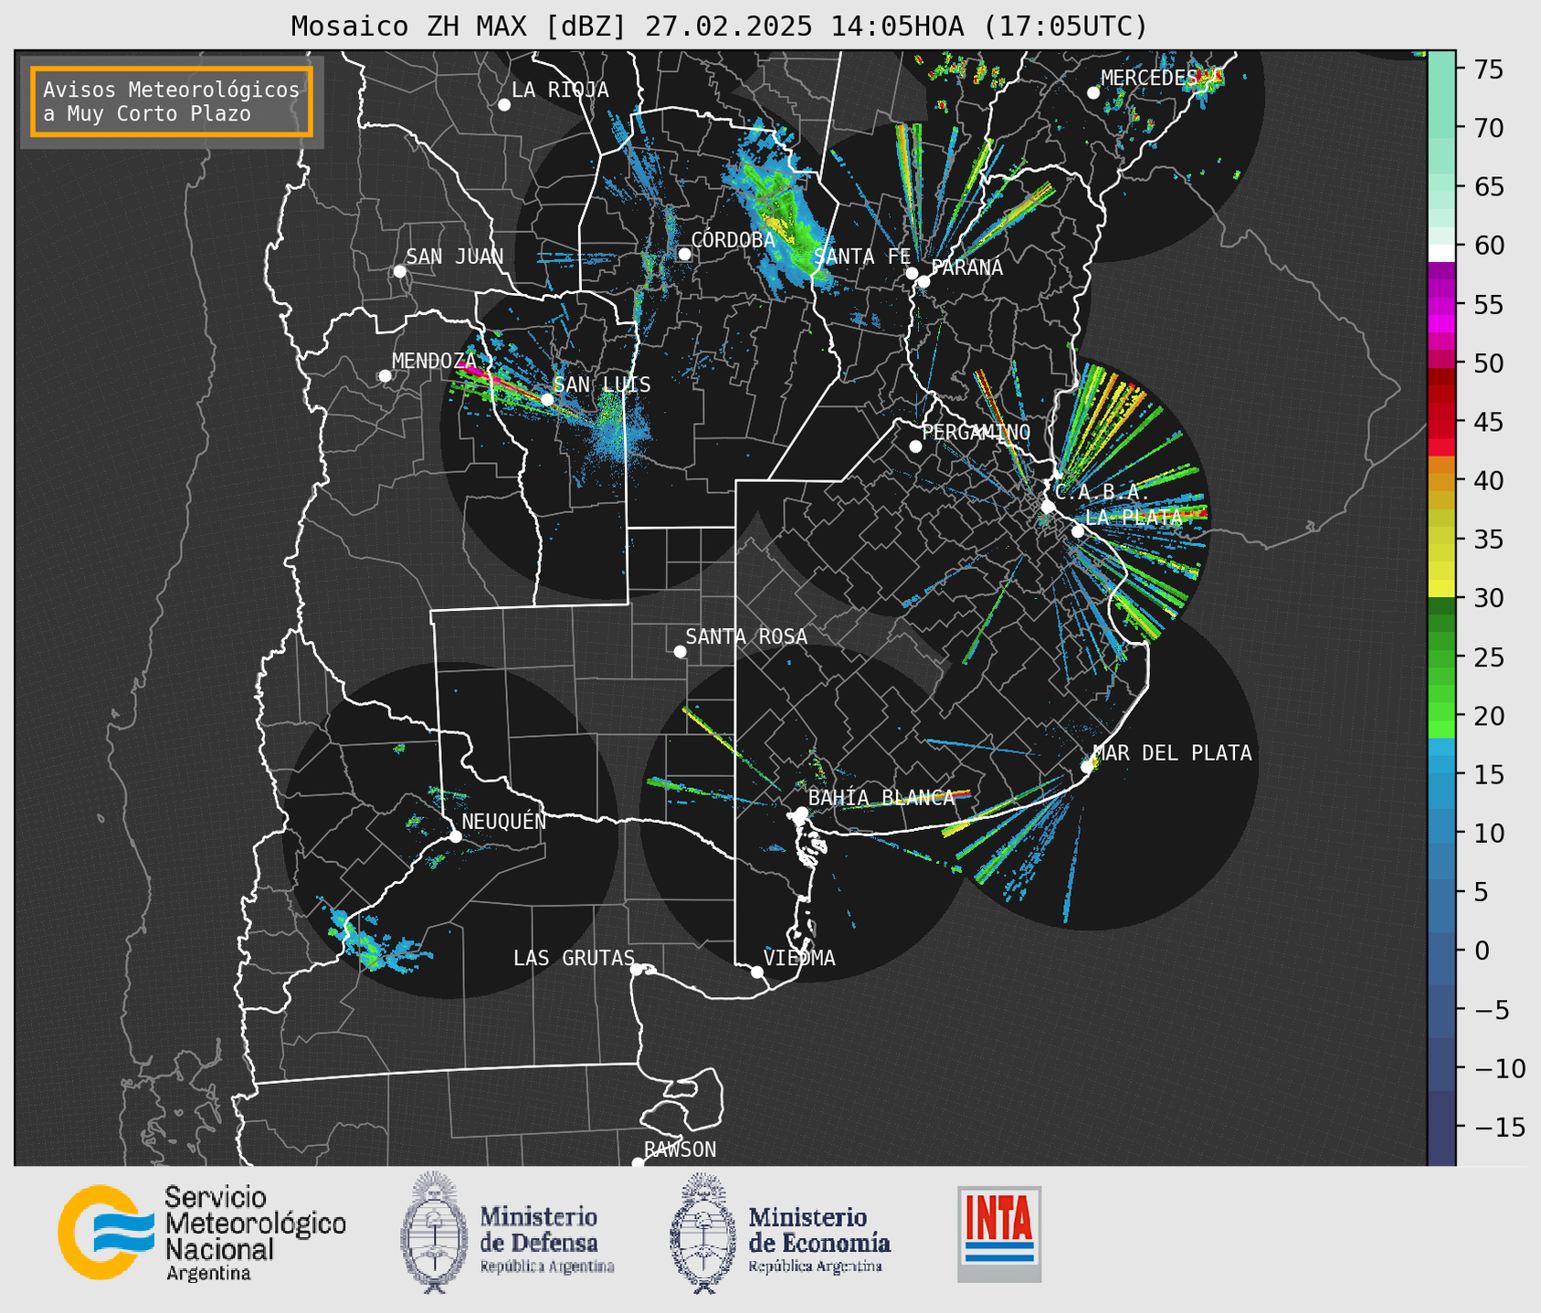
Task: Select the MAR DEL PLATA city dot
Action: coord(1087,766)
